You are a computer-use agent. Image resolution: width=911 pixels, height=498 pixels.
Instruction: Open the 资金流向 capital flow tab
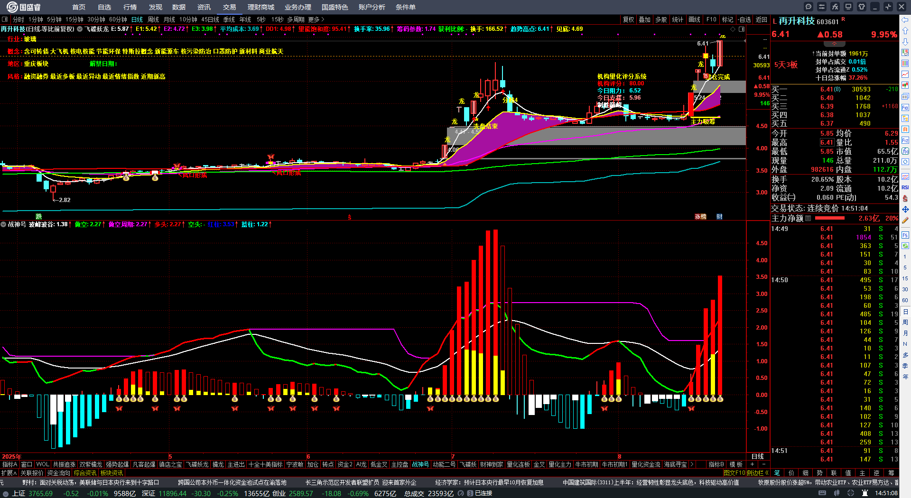(59, 473)
